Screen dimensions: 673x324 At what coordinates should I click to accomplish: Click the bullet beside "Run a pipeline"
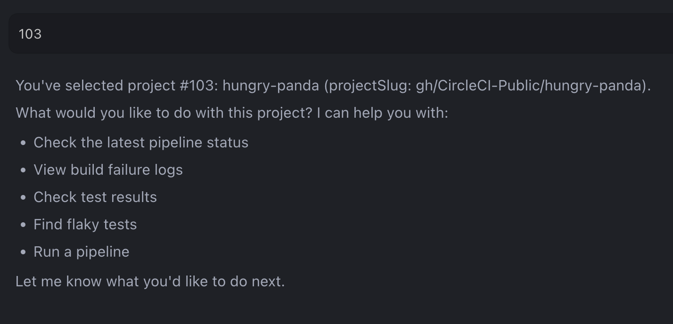[x=23, y=251]
